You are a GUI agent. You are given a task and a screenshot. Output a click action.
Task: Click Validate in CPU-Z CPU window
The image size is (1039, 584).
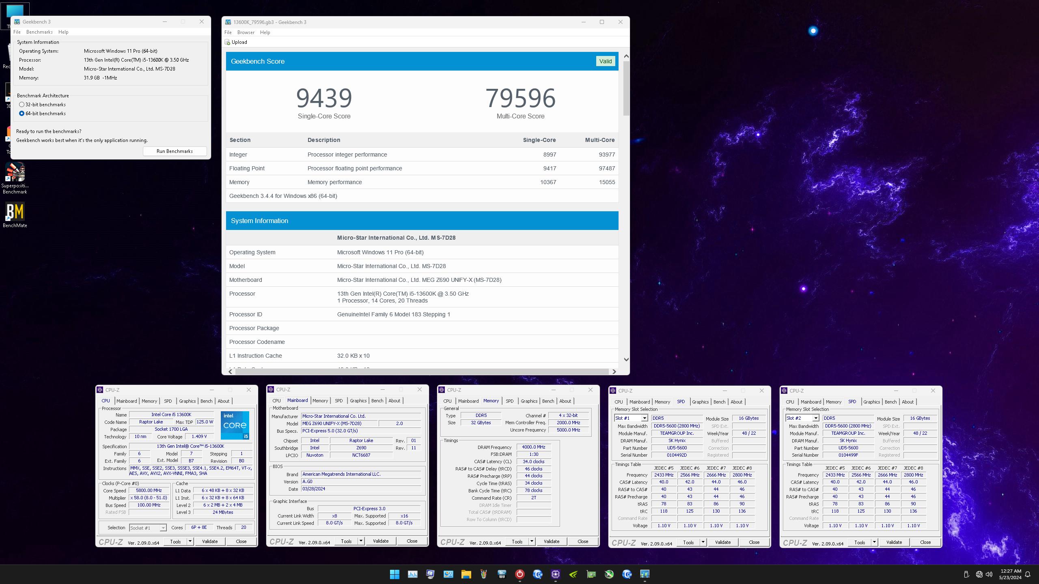tap(210, 541)
